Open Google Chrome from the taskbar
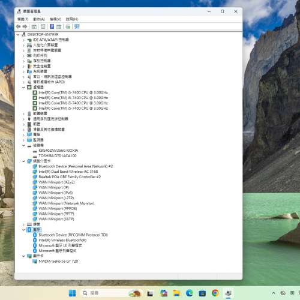The width and height of the screenshot is (300, 300). 215,293
